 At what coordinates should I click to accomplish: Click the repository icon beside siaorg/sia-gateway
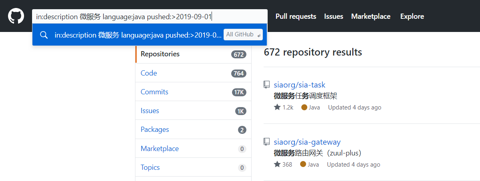pos(266,141)
